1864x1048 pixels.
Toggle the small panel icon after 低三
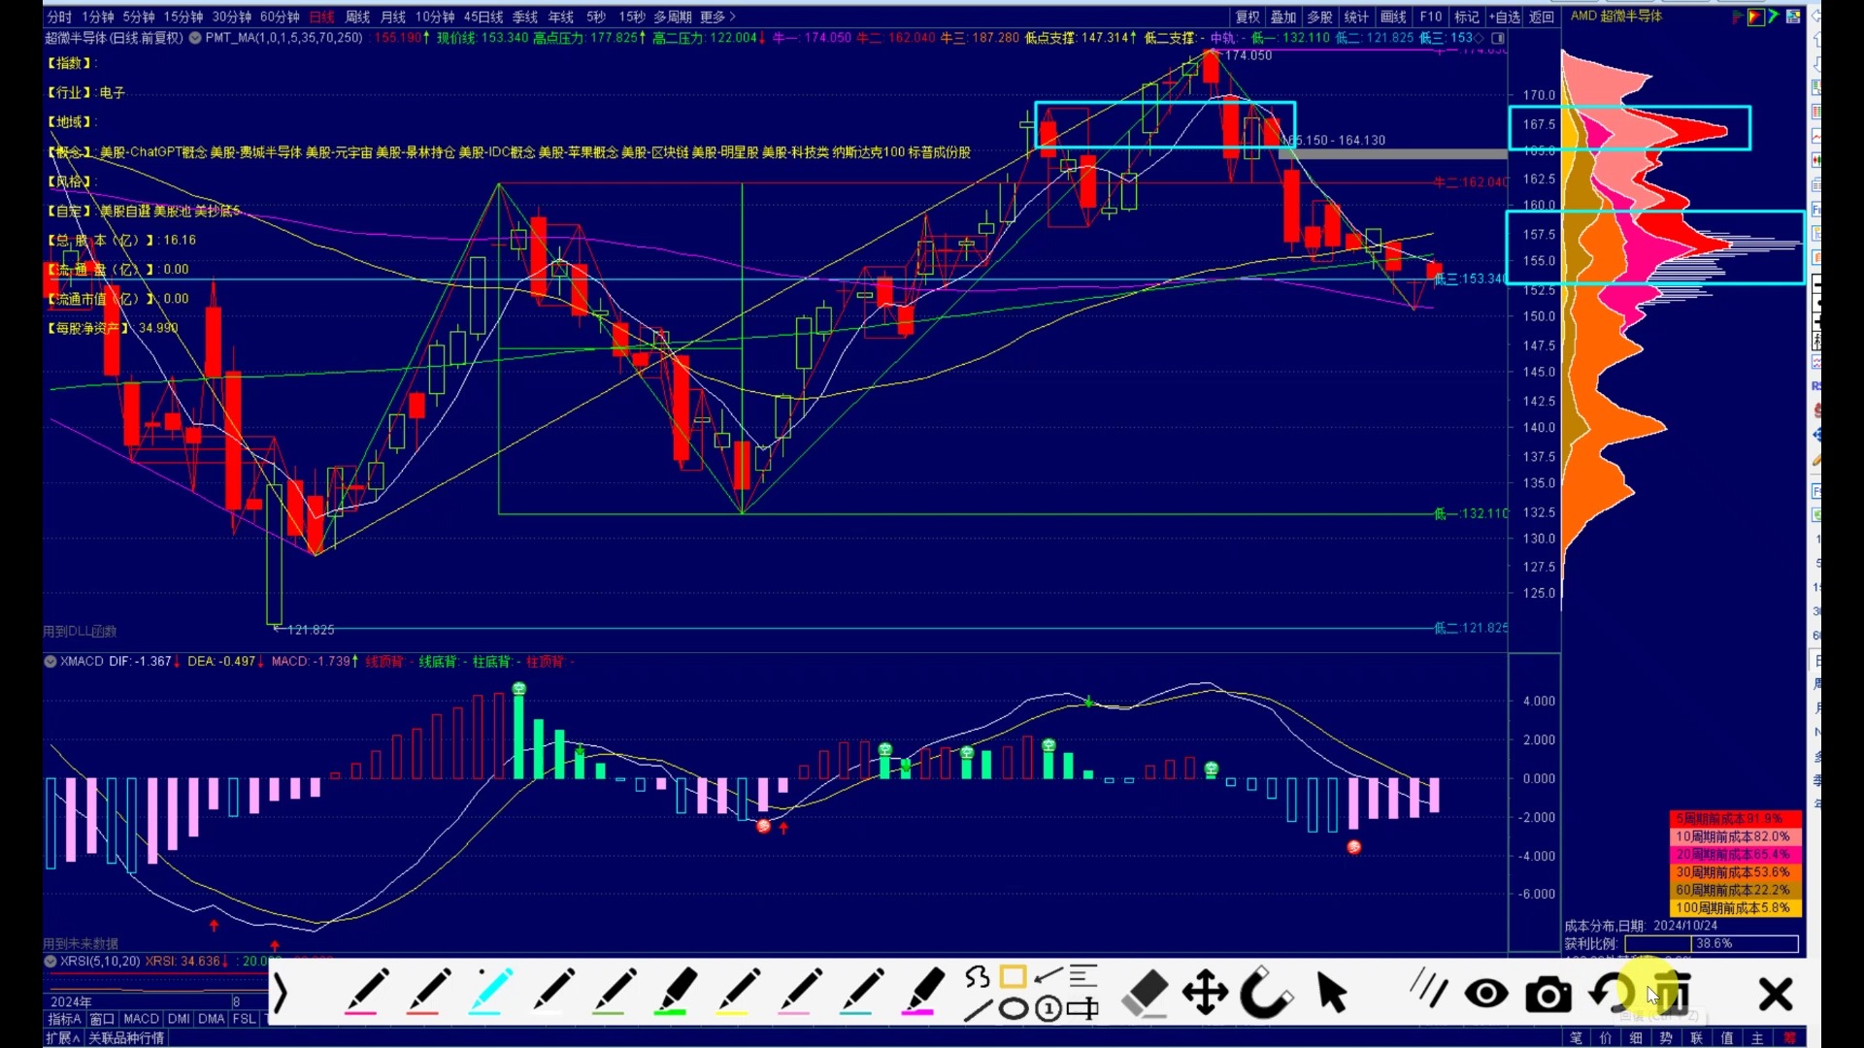click(1498, 38)
